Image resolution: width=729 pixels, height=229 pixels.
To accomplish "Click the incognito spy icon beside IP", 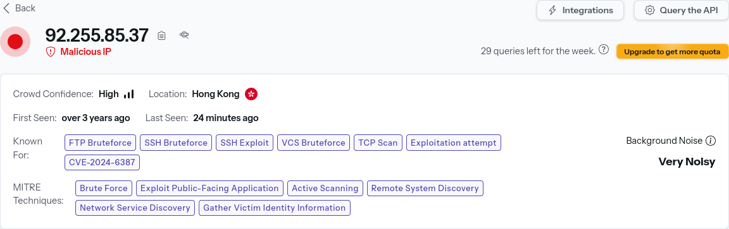I will click(x=184, y=35).
